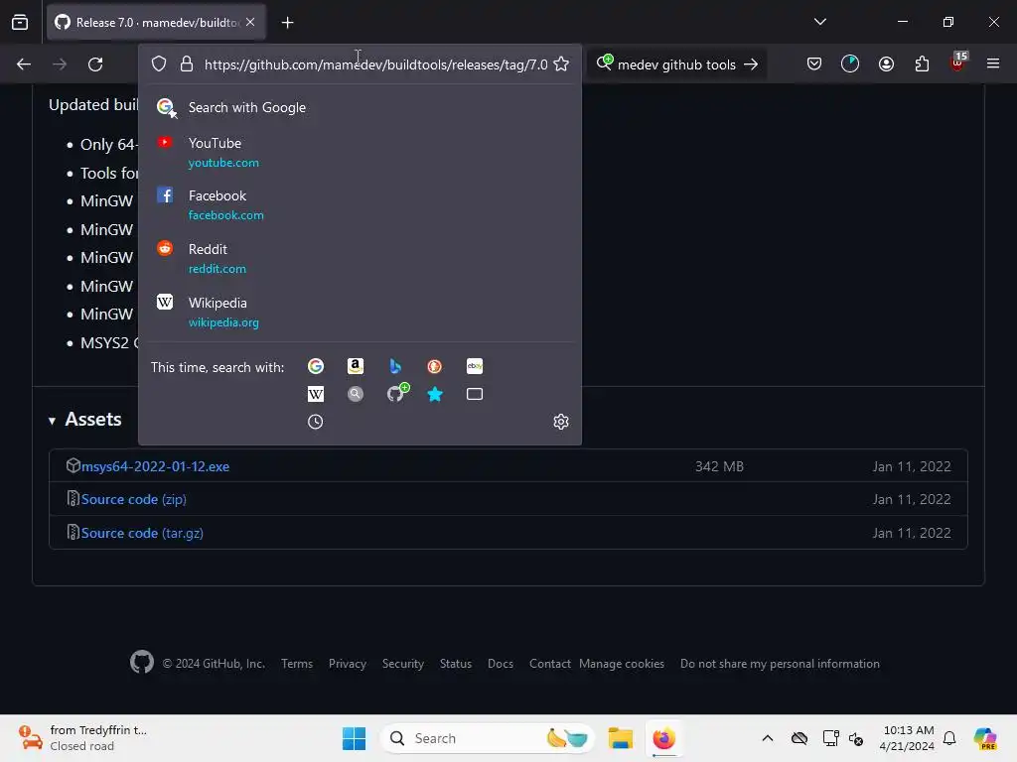
Task: Click Do not share my personal information
Action: pyautogui.click(x=780, y=664)
